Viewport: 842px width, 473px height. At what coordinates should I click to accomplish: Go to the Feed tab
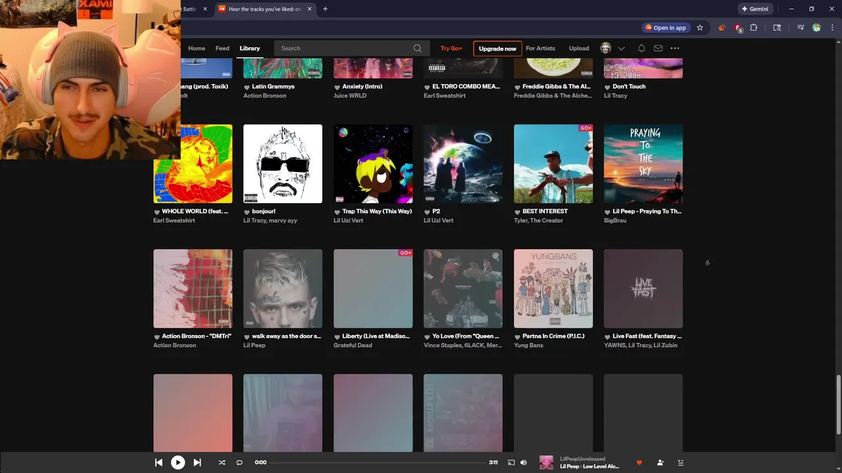point(222,48)
